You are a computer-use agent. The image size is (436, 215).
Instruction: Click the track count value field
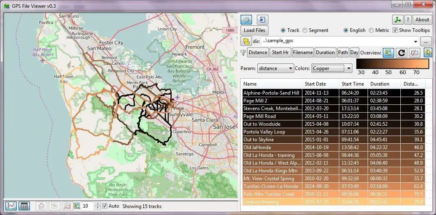pos(88,206)
